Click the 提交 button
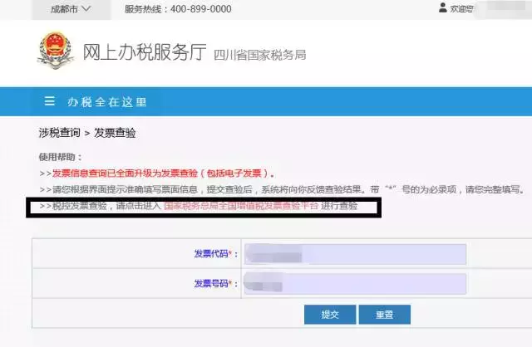This screenshot has height=347, width=532. click(x=330, y=315)
